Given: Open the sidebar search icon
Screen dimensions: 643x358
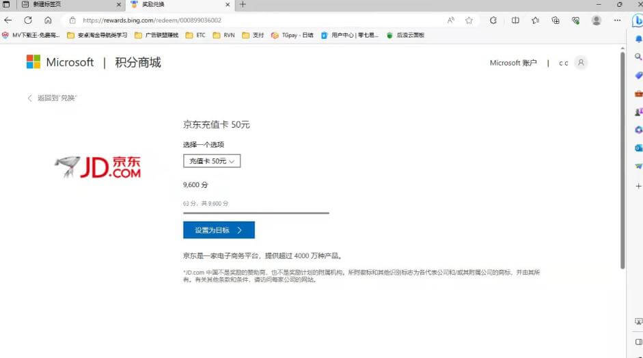Looking at the screenshot, I should click(638, 57).
